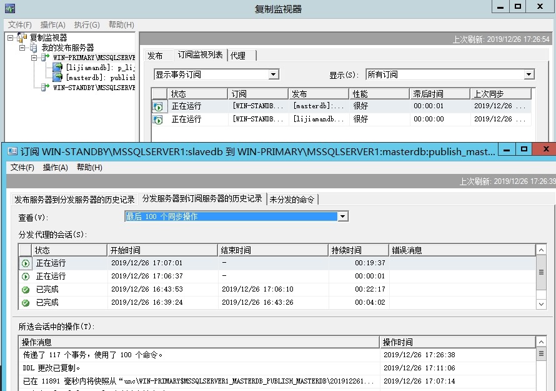This screenshot has width=556, height=391.
Task: Switch to the 发布服务器到分发服务器的历史记录 tab
Action: coord(74,200)
